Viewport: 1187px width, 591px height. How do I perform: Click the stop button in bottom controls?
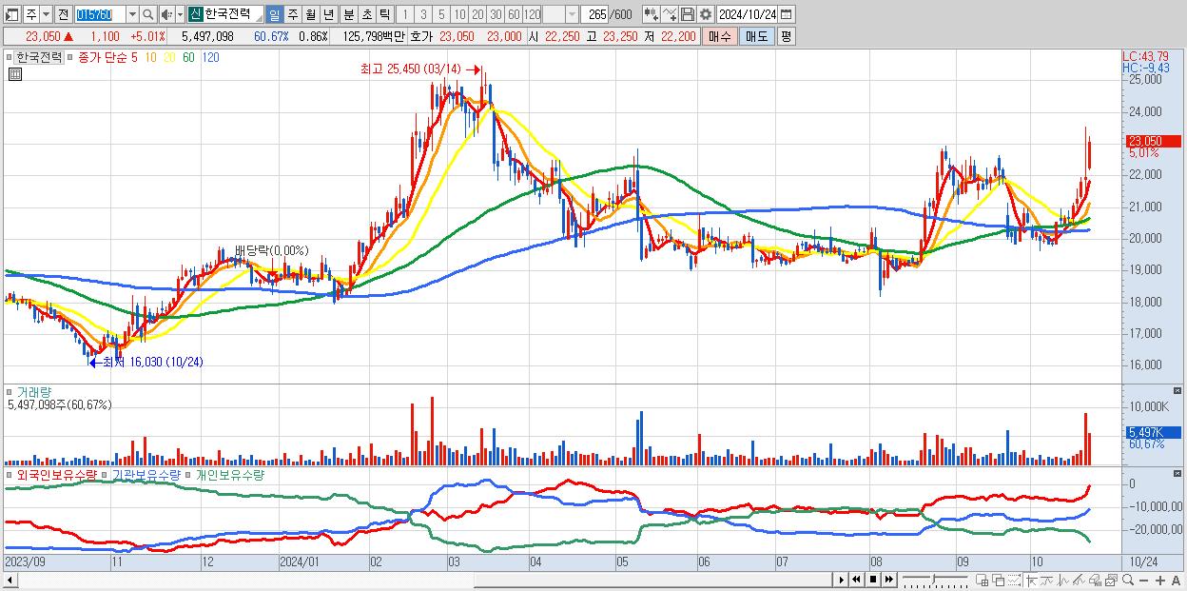point(872,580)
